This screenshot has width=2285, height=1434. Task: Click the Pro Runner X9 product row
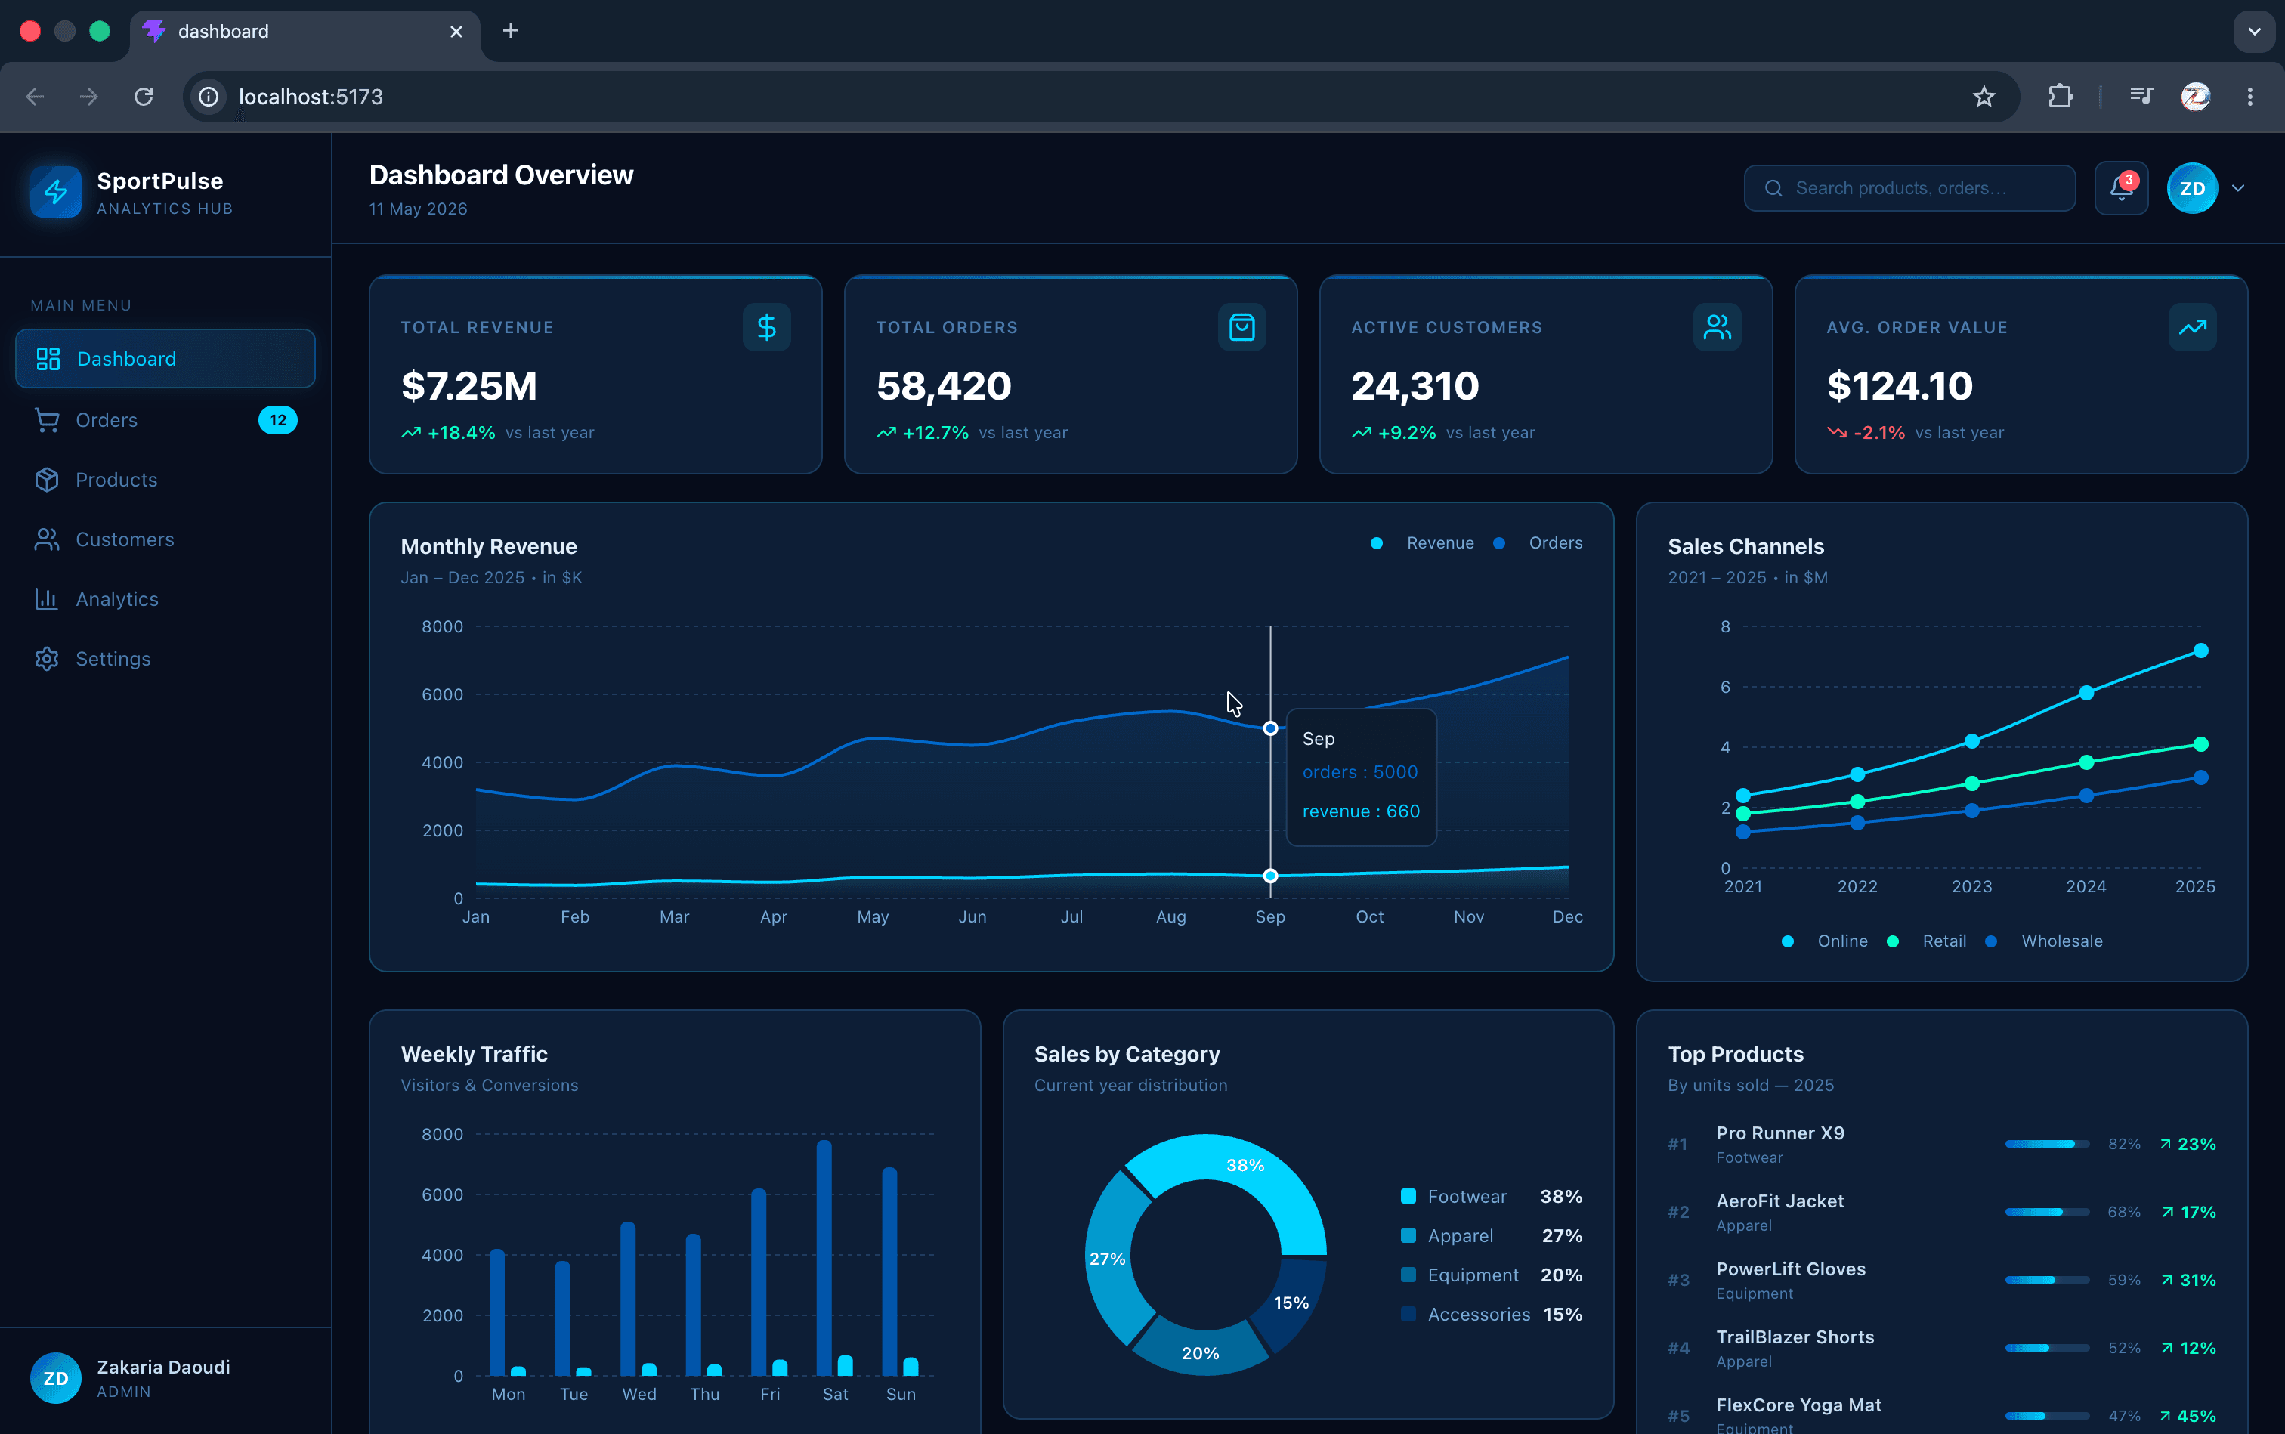[1942, 1144]
